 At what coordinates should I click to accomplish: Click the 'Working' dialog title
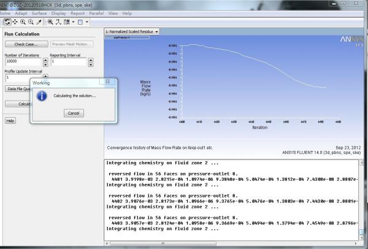[x=41, y=83]
